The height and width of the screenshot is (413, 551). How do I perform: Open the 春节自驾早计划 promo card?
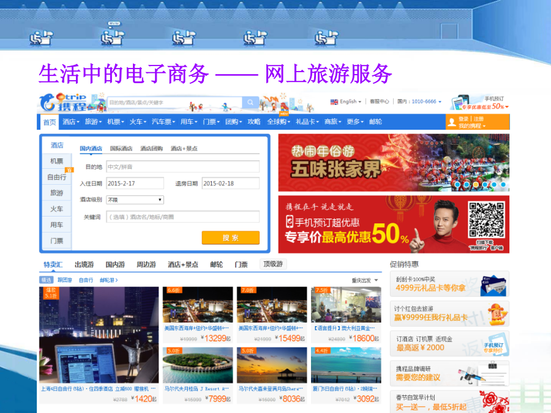click(449, 402)
